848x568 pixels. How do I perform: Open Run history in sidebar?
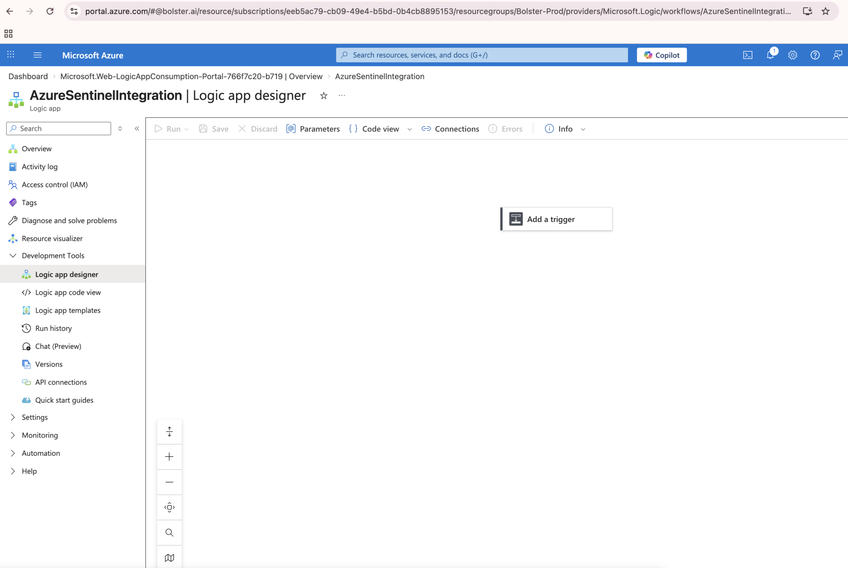coord(53,328)
